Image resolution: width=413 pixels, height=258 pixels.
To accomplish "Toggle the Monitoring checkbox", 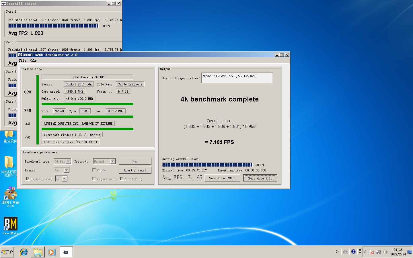I will coord(122,179).
